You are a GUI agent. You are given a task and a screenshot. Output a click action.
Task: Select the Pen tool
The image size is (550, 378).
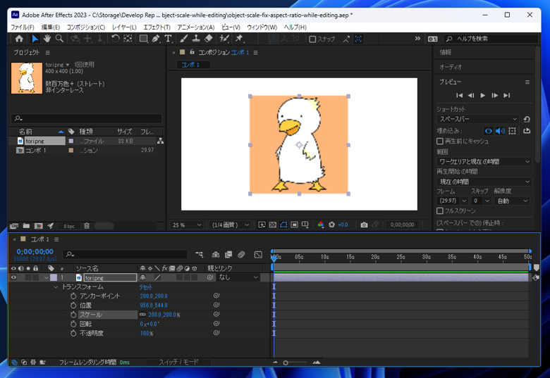coord(156,39)
